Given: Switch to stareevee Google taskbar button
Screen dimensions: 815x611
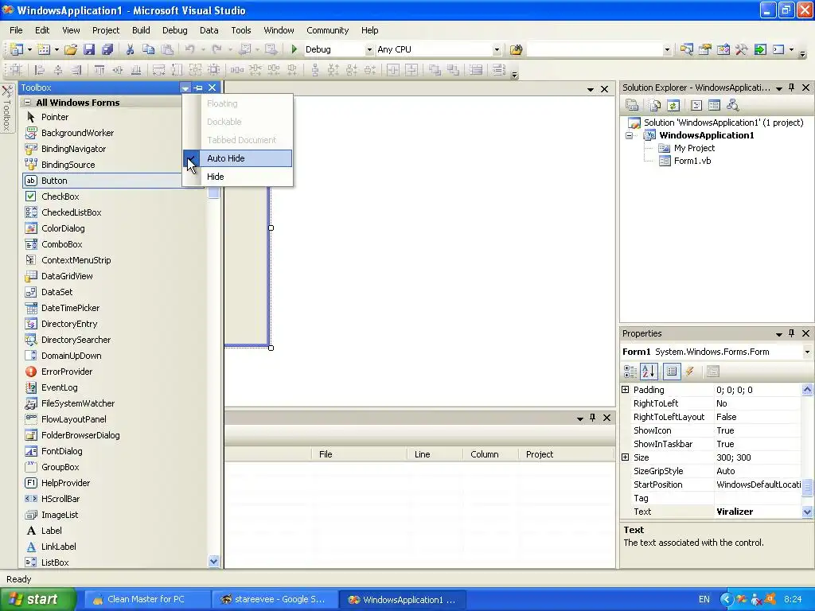Looking at the screenshot, I should tap(274, 600).
